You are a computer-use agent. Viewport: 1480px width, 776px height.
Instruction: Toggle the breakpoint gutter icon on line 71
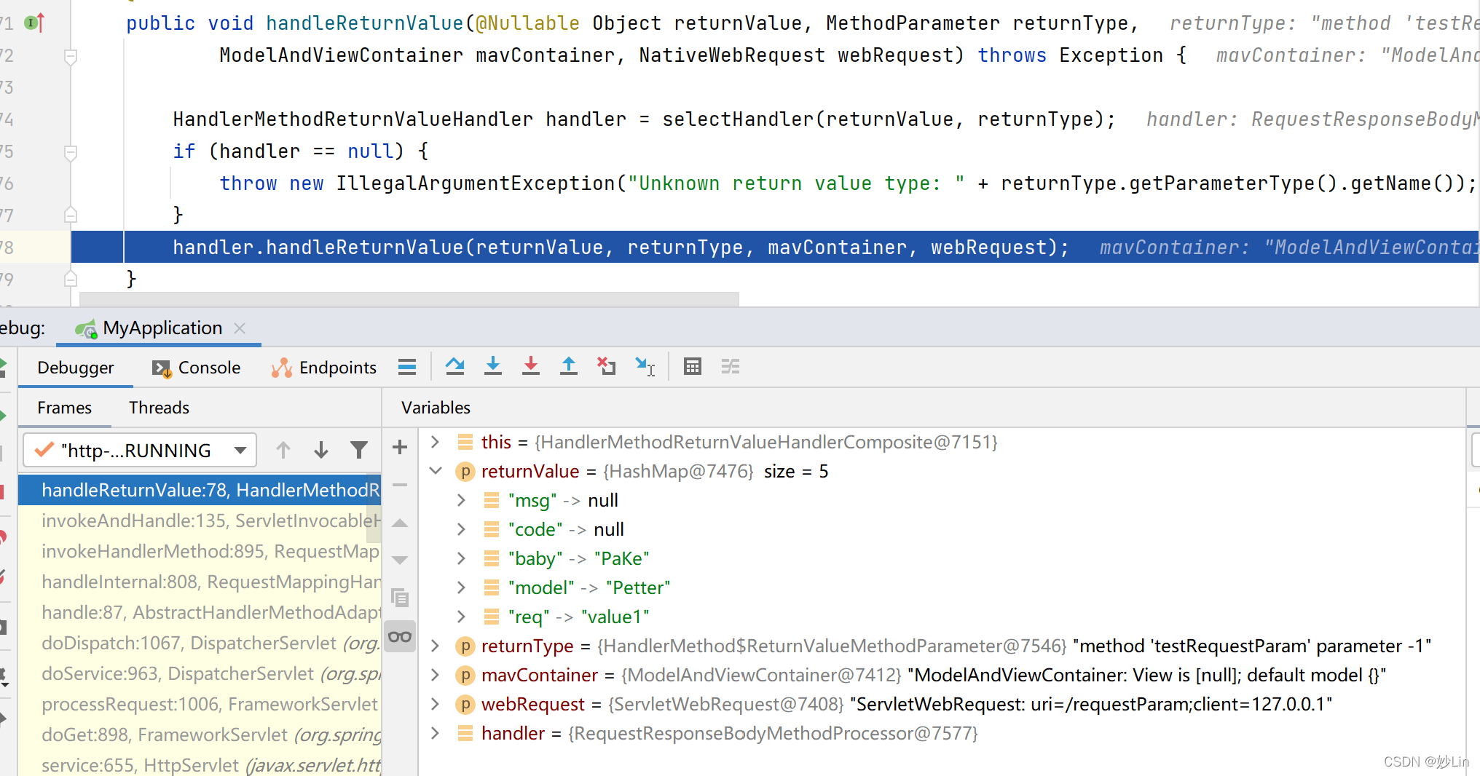31,23
